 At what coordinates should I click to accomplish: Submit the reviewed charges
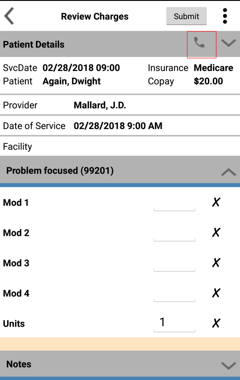point(187,16)
